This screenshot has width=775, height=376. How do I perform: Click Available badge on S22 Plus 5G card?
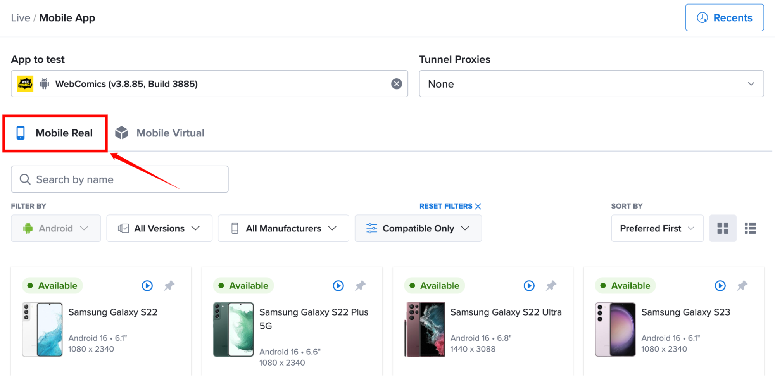point(243,286)
